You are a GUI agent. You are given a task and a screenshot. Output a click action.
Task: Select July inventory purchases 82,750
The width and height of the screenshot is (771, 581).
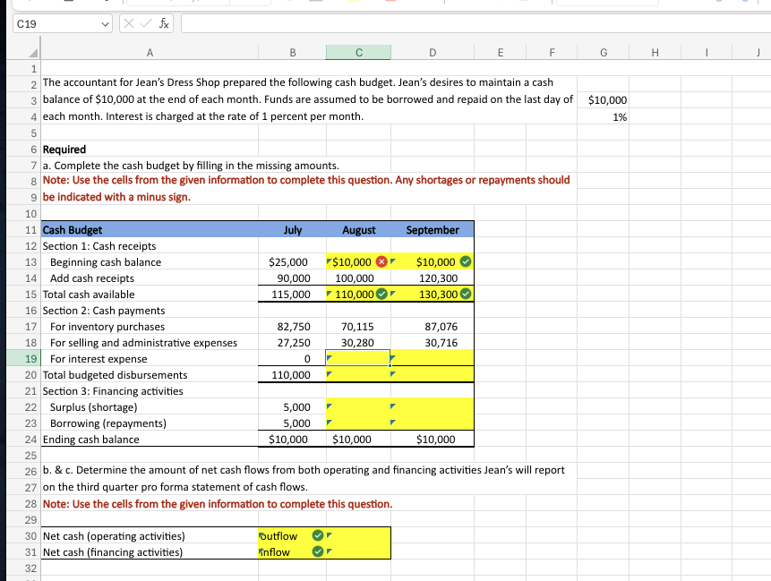click(292, 327)
